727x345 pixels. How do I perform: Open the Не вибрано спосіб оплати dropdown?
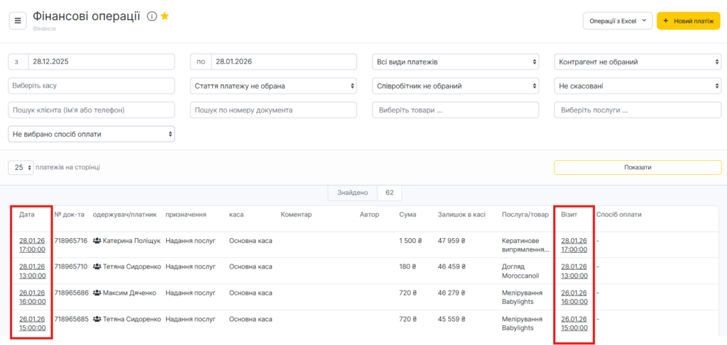pyautogui.click(x=92, y=133)
